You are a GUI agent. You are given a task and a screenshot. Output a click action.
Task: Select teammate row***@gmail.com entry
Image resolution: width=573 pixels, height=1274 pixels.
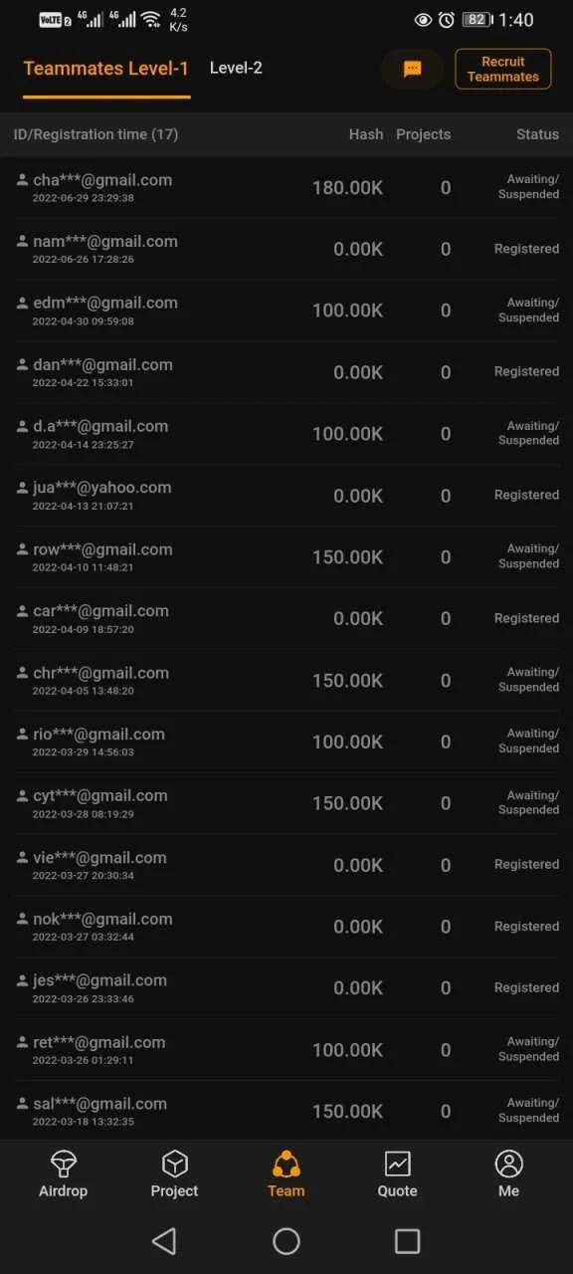point(286,557)
